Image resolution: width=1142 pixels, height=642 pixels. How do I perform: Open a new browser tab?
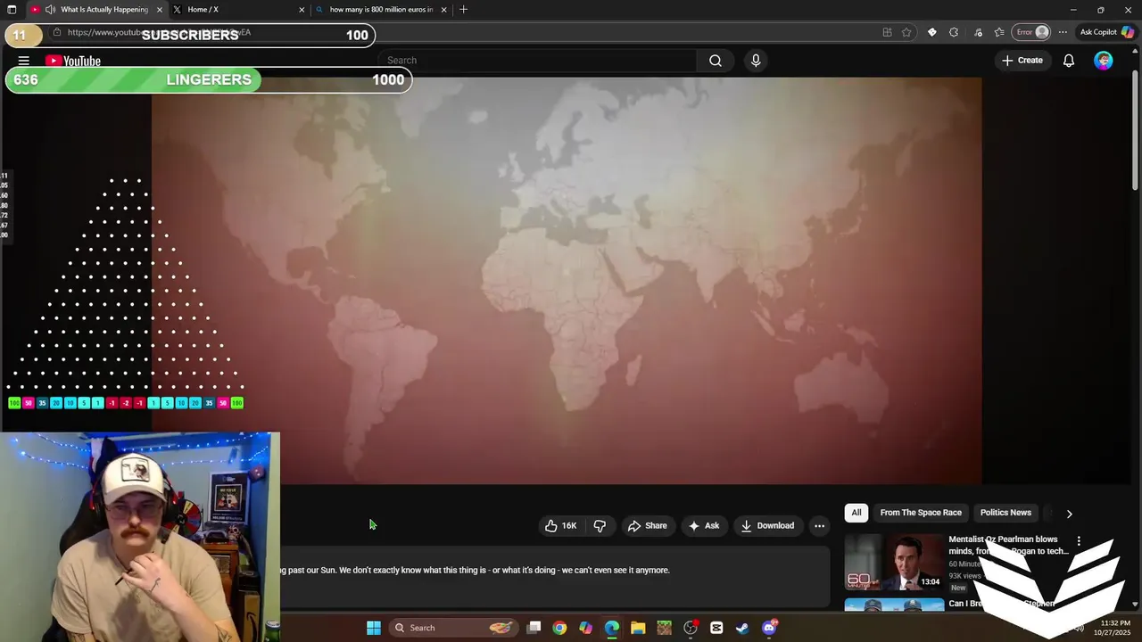[463, 10]
